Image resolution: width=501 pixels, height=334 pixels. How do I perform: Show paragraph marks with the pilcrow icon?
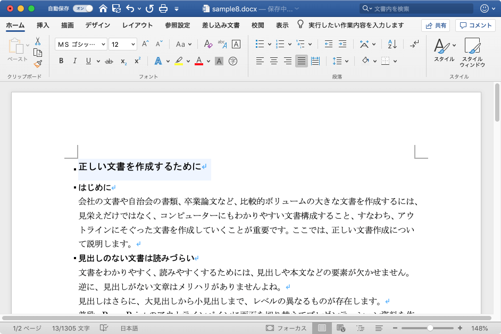coord(414,44)
